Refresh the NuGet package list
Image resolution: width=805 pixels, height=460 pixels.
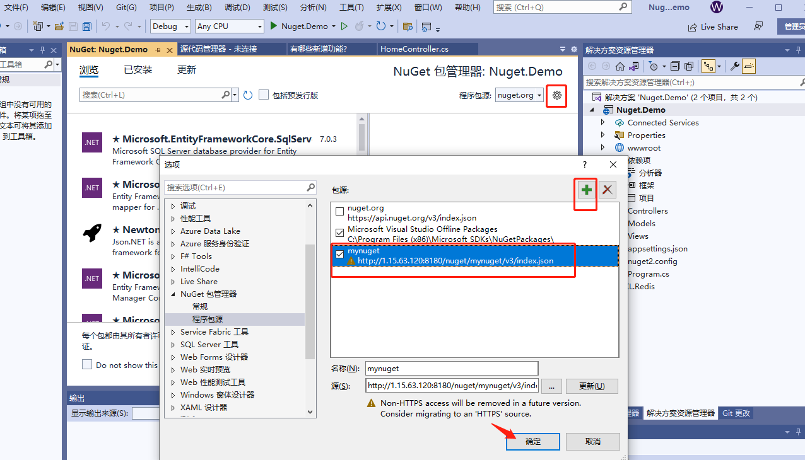pos(248,95)
